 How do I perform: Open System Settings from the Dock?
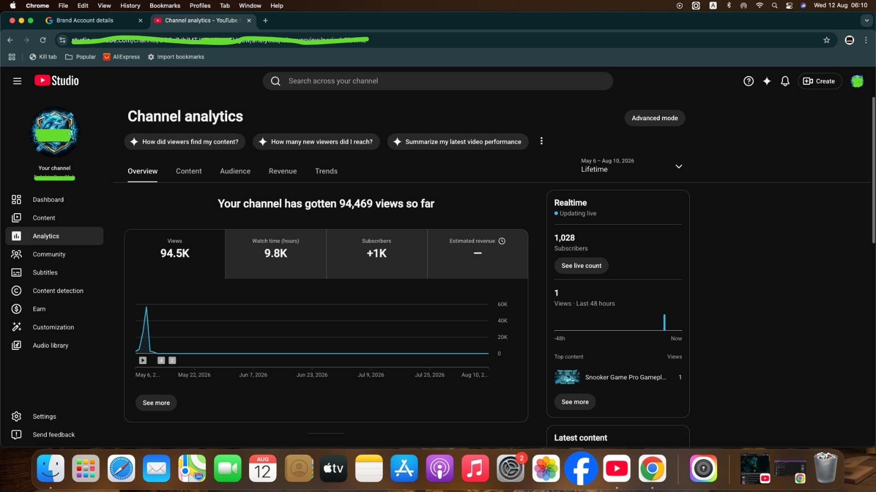tap(510, 468)
